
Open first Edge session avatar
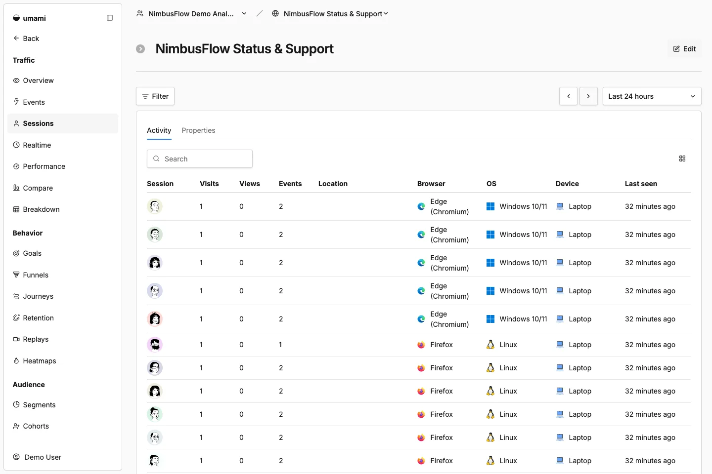point(155,206)
